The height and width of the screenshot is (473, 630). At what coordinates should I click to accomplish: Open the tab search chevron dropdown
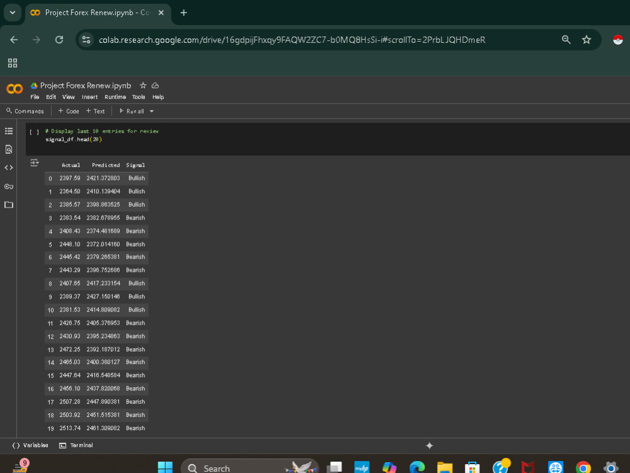point(13,13)
